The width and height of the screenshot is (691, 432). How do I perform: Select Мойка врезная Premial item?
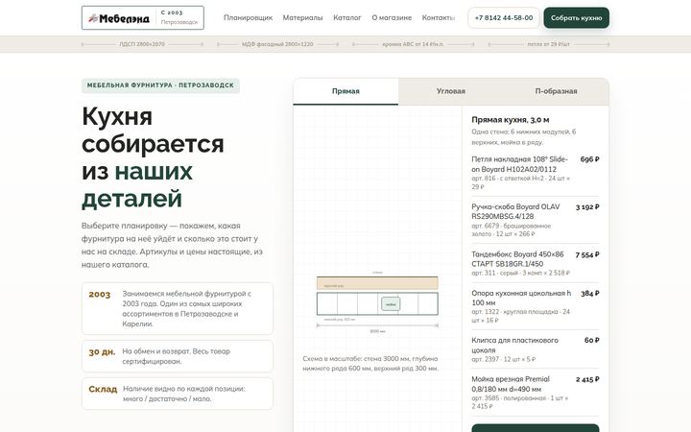point(535,393)
